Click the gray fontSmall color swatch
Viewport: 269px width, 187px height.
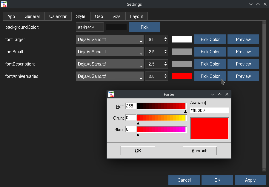[x=182, y=51]
